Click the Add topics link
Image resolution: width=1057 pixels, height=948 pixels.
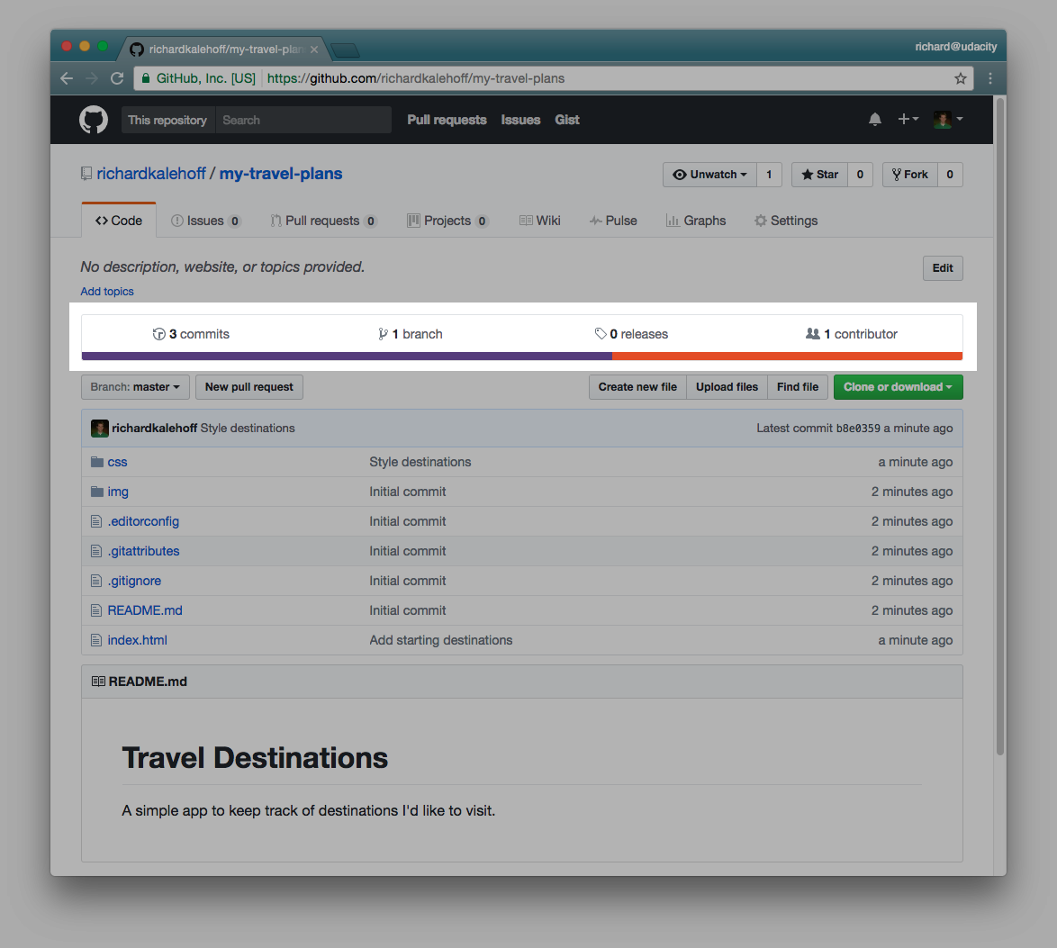point(106,291)
